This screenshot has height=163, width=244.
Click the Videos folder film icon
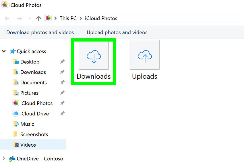point(16,145)
